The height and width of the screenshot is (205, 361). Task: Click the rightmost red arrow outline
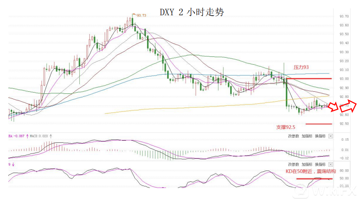pyautogui.click(x=351, y=106)
